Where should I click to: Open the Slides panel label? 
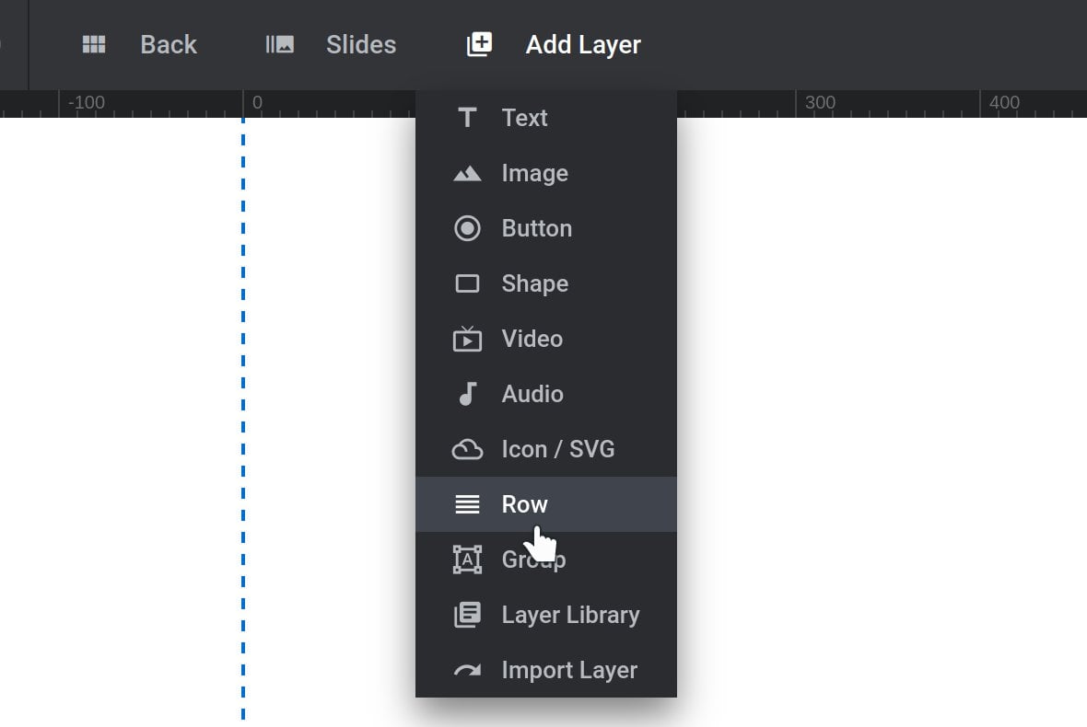pyautogui.click(x=361, y=44)
